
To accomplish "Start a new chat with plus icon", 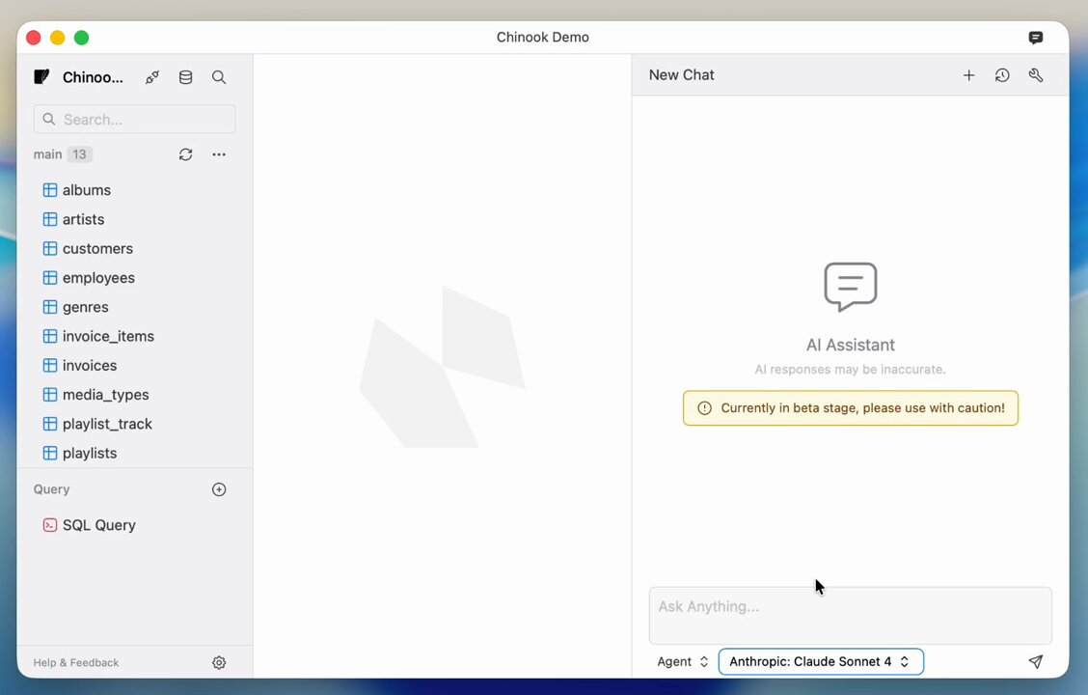I will click(968, 75).
